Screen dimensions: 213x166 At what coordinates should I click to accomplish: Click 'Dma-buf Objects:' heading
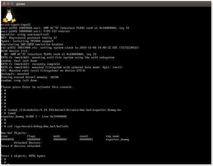point(14,133)
